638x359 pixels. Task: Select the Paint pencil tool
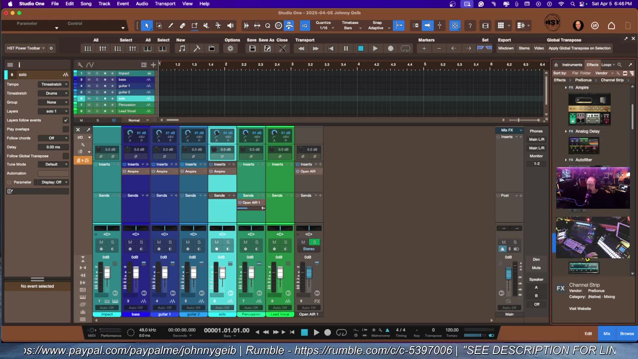pos(170,25)
